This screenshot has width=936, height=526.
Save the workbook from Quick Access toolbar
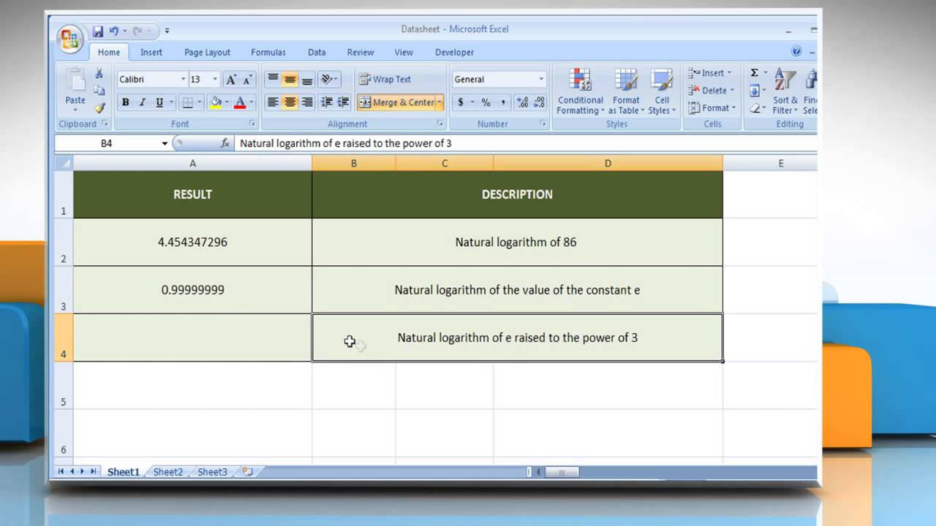tap(98, 31)
